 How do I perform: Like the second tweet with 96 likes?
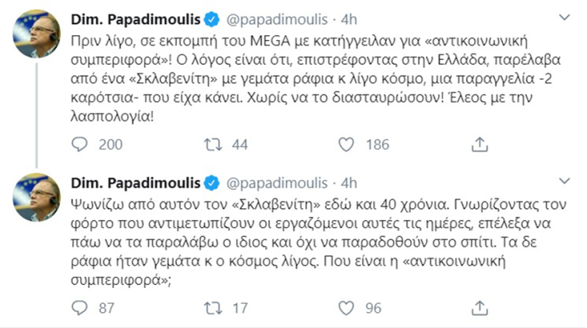tap(346, 307)
